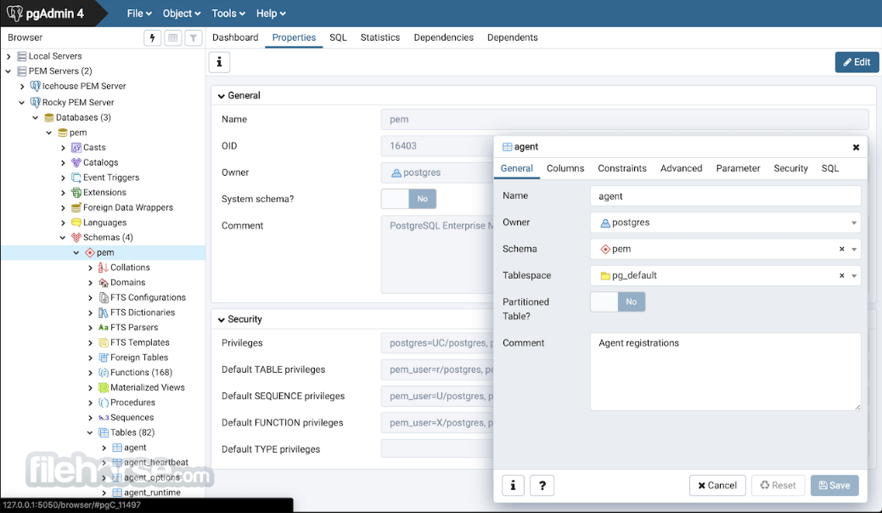Collapse the Security section in Properties

221,320
